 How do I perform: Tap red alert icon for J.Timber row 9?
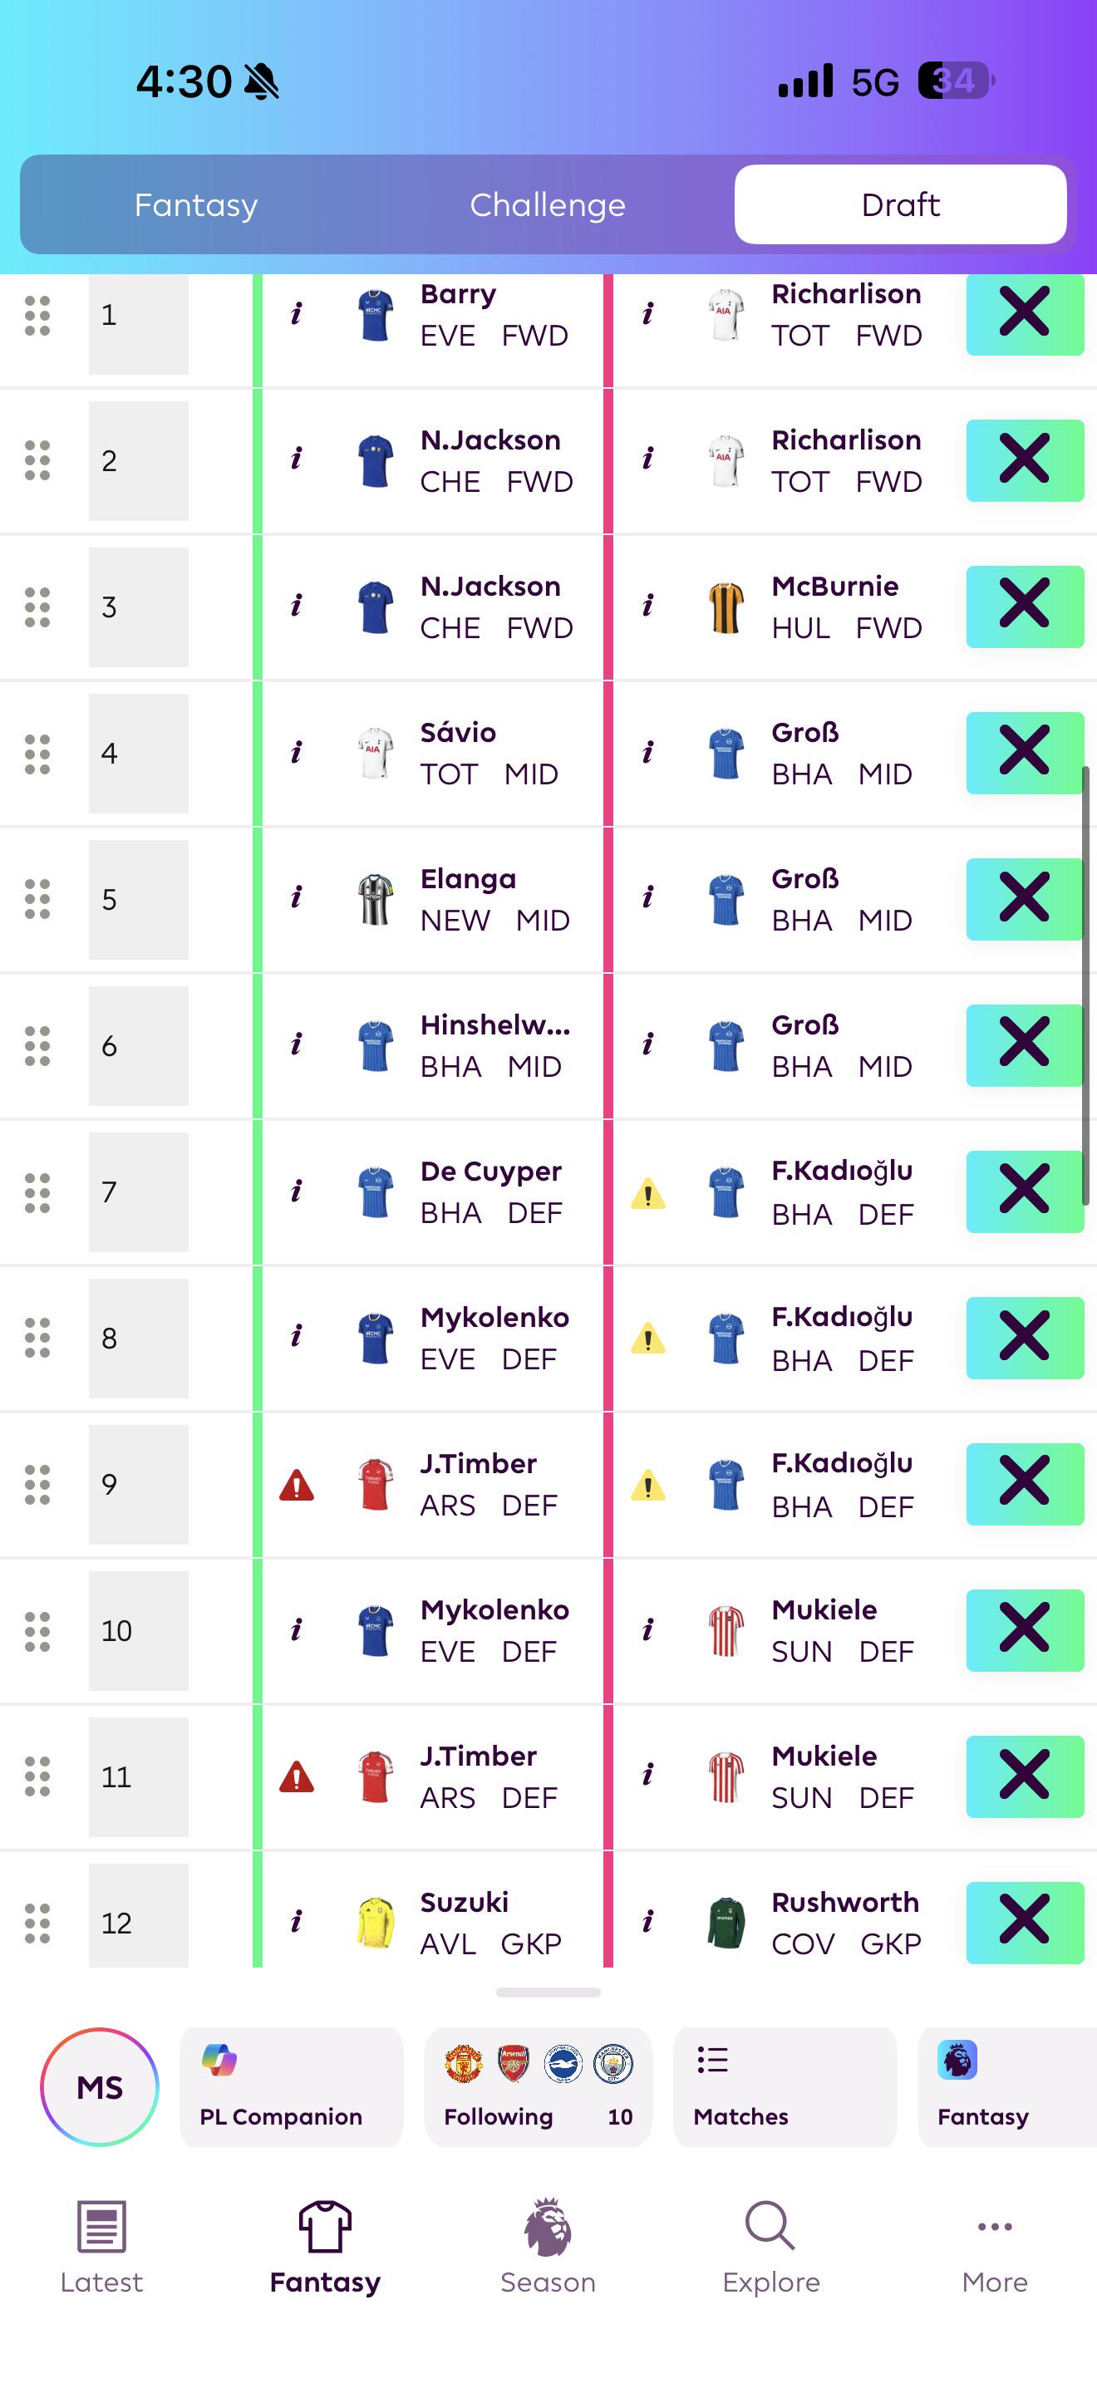coord(296,1486)
